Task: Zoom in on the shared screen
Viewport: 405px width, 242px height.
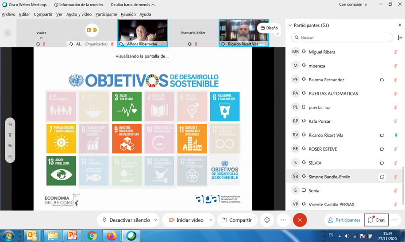Action: pyautogui.click(x=10, y=146)
